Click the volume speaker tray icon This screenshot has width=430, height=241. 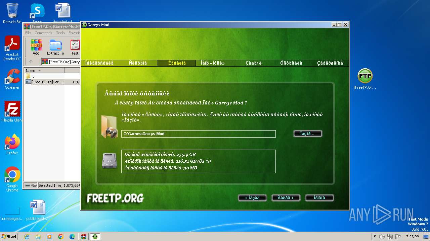[382, 237]
